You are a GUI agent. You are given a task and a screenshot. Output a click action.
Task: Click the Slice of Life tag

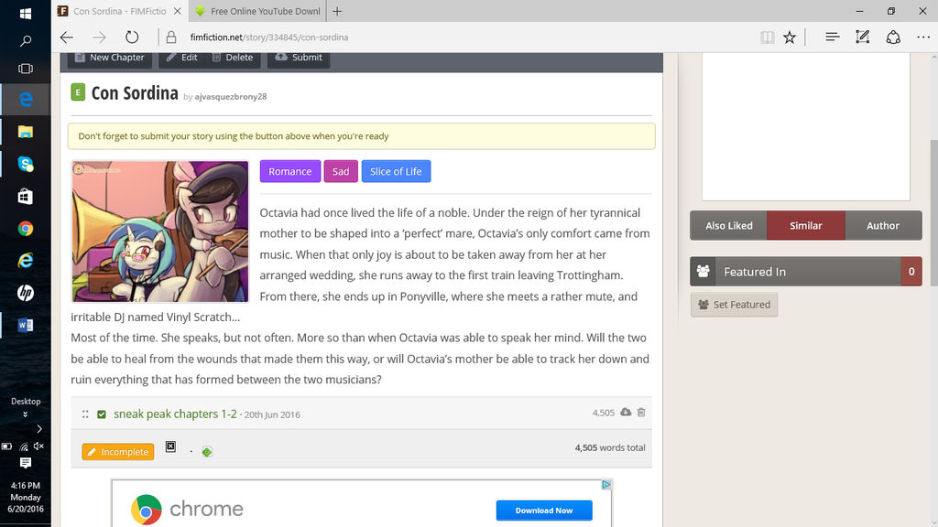pyautogui.click(x=396, y=171)
